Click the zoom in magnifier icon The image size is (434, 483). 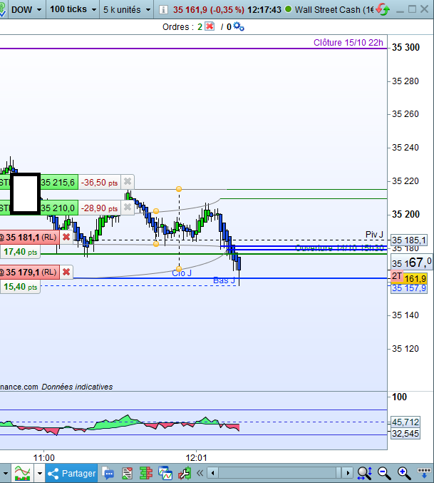coord(404,473)
